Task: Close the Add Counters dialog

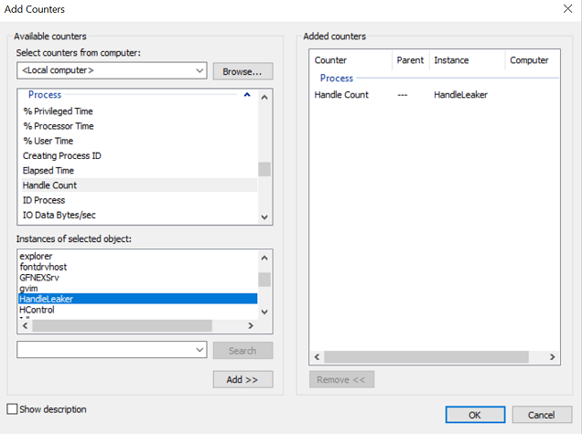Action: coord(564,8)
